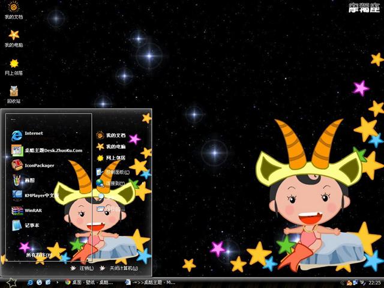Open 画图 paint program in start menu

23,181
